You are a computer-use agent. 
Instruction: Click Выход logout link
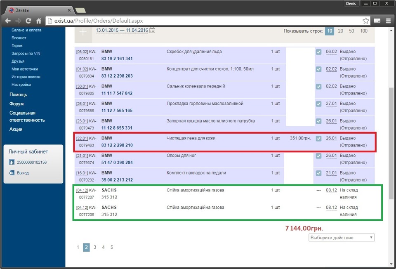23,173
